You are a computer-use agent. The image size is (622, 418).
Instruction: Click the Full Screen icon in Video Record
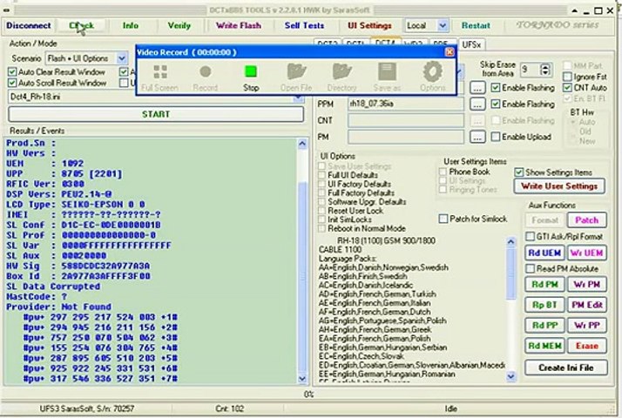point(160,72)
